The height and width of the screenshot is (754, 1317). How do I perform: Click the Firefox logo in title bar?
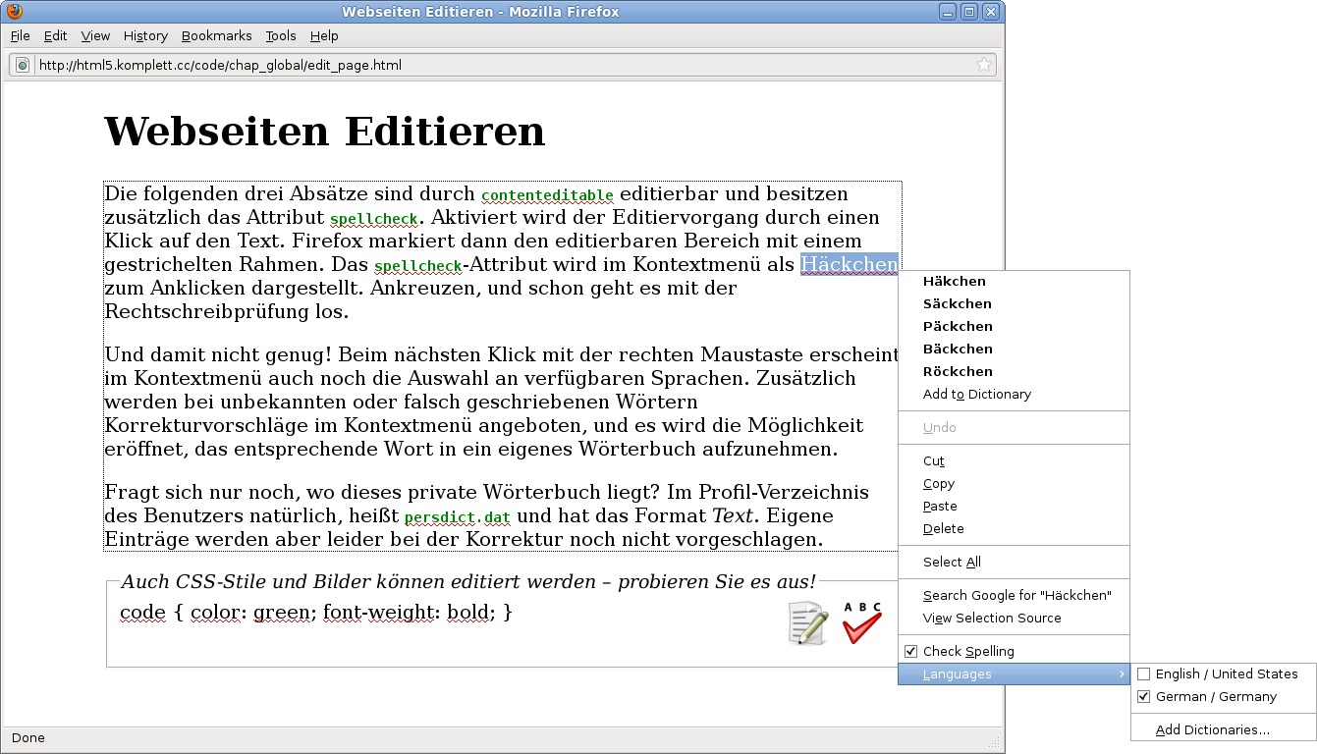14,12
